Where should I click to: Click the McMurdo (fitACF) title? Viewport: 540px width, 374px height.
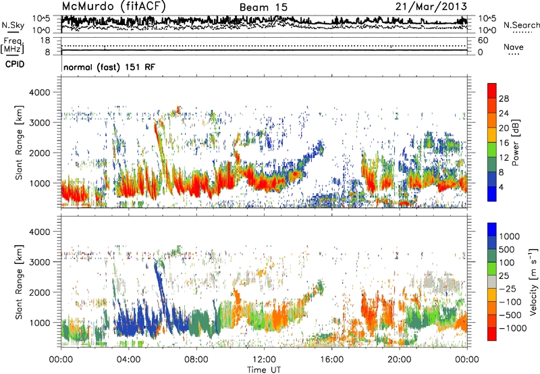(x=113, y=6)
